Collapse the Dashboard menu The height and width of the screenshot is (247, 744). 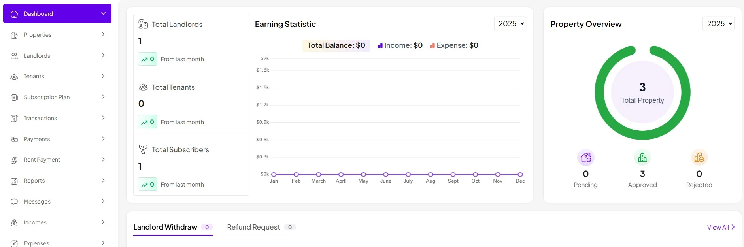coord(103,14)
